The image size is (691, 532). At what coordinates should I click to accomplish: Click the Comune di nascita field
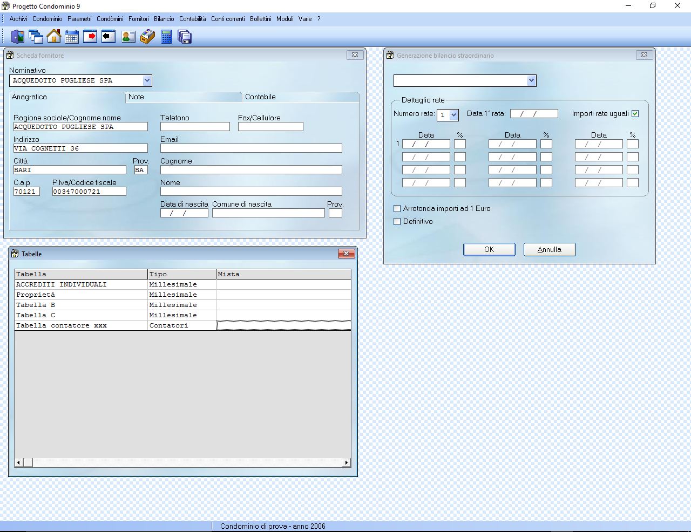pyautogui.click(x=268, y=213)
